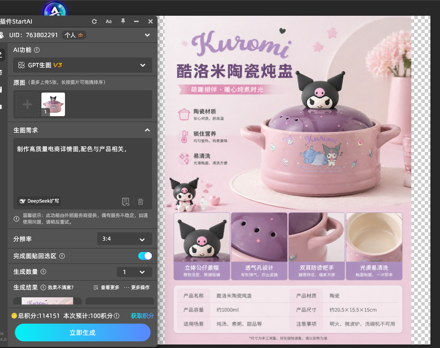This screenshot has height=348, width=440.
Task: Click the 明火、微波炉、洗碗机不可用 cell
Action: click(x=362, y=324)
